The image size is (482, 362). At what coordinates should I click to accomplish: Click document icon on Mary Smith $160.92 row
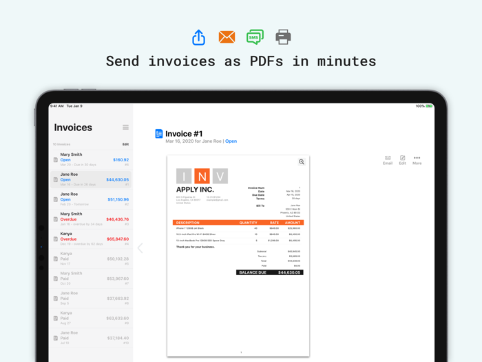[56, 160]
